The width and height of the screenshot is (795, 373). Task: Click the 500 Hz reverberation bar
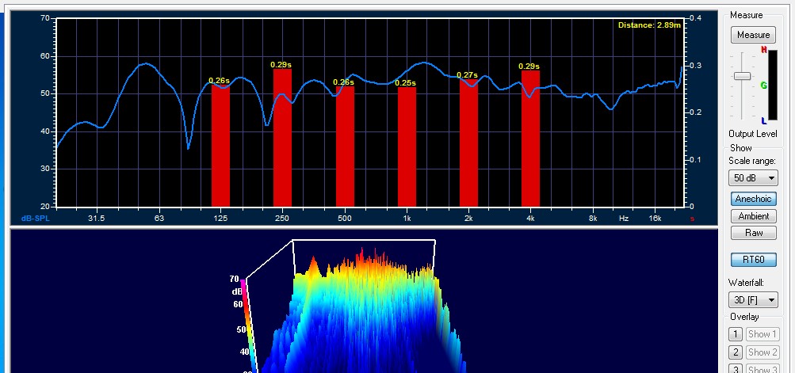coord(345,147)
